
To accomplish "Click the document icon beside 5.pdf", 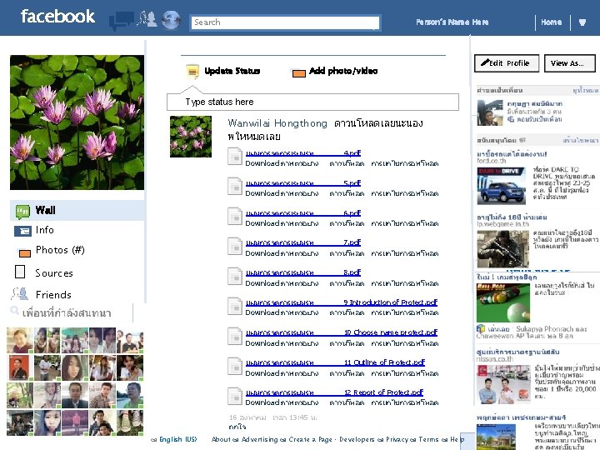I will [235, 187].
